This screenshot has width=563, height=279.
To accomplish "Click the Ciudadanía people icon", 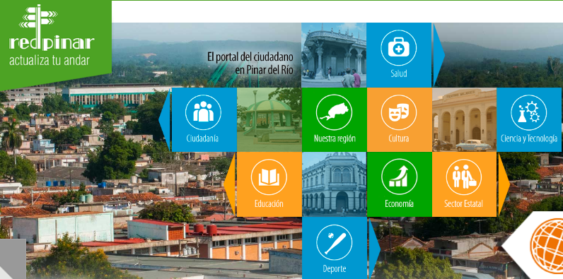I will [203, 112].
